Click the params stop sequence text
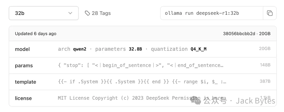284x112 pixels. click(x=141, y=65)
